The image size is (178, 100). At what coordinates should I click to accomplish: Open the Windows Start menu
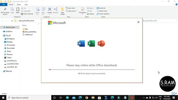(x=3, y=97)
